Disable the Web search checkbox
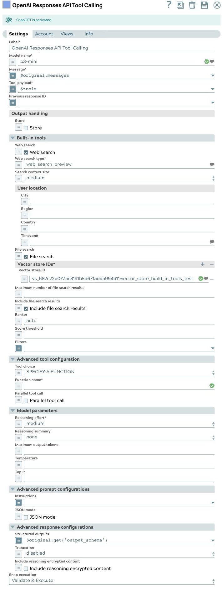The height and width of the screenshot is (591, 222). [27, 152]
